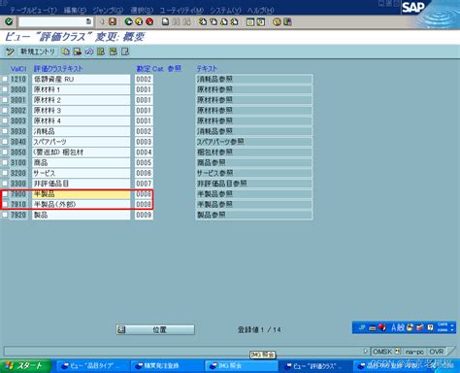Toggle display/change mode pencil icon
This screenshot has width=460, height=373.
coord(10,51)
